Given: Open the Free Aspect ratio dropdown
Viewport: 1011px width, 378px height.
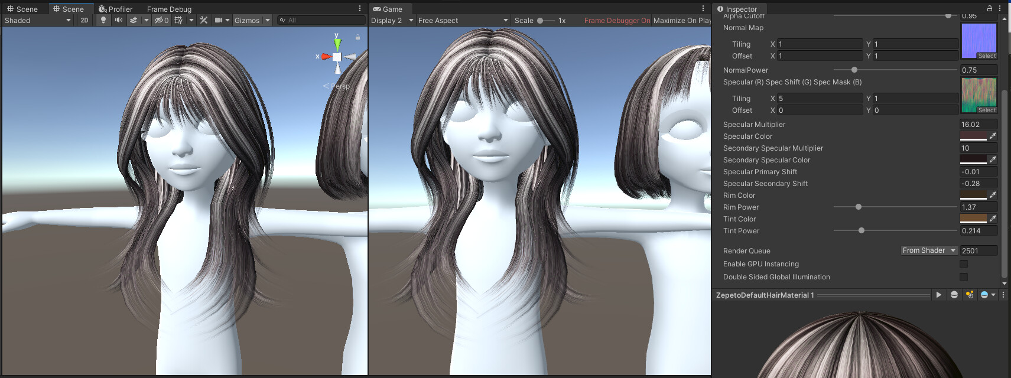Looking at the screenshot, I should click(463, 20).
